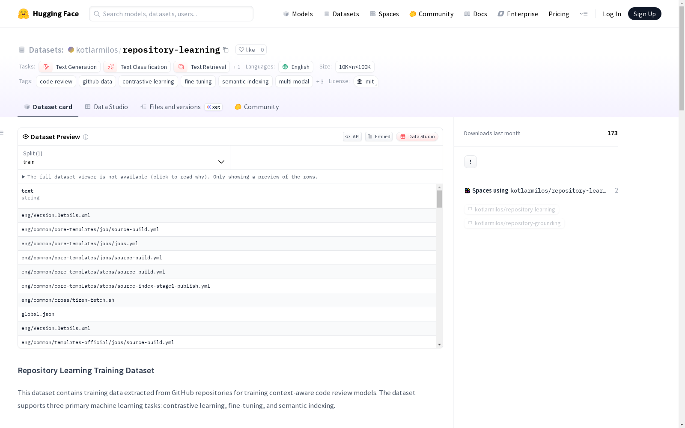
Task: Click the scroll-up arrow of the preview table
Action: (x=439, y=187)
